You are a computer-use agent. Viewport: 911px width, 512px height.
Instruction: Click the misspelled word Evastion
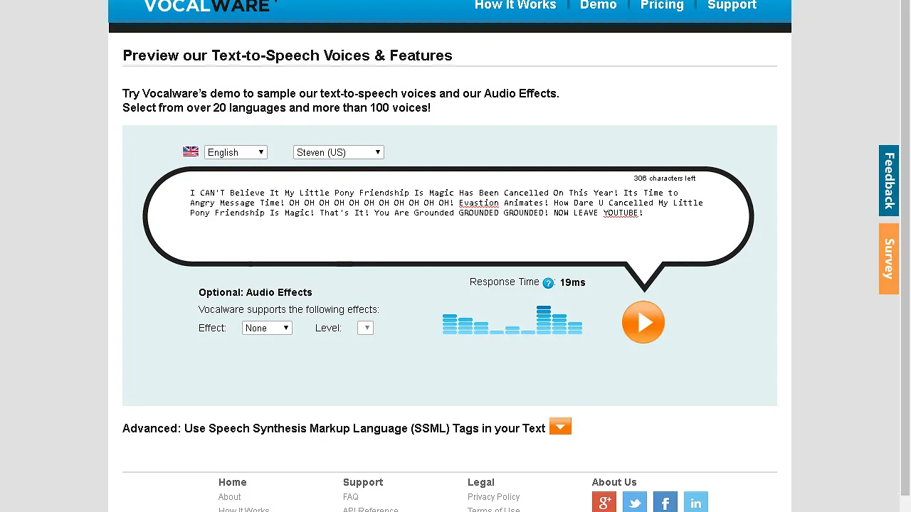(x=479, y=203)
